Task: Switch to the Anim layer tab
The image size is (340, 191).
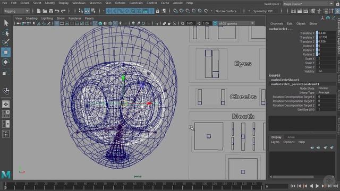Action: click(x=291, y=137)
